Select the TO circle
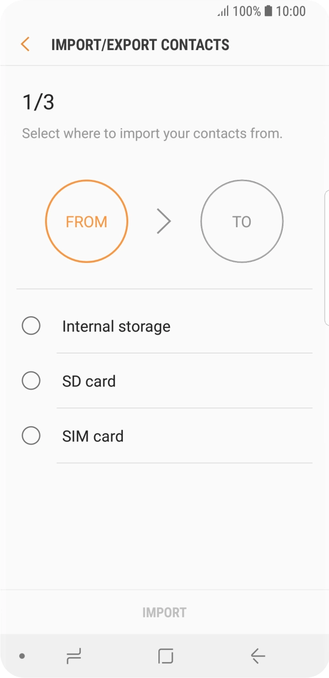Image resolution: width=329 pixels, height=678 pixels. coord(242,221)
